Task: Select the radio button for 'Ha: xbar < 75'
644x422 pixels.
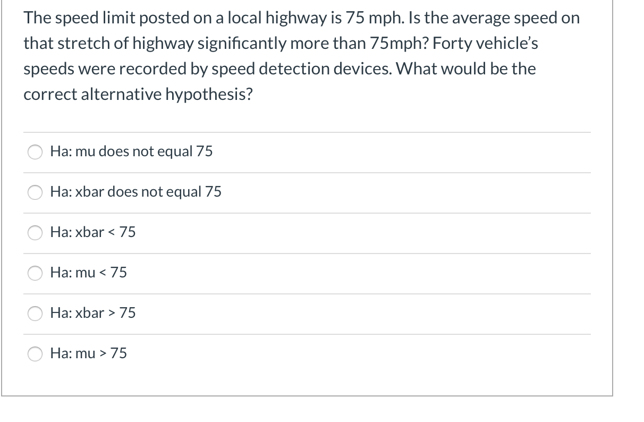Action: (35, 233)
